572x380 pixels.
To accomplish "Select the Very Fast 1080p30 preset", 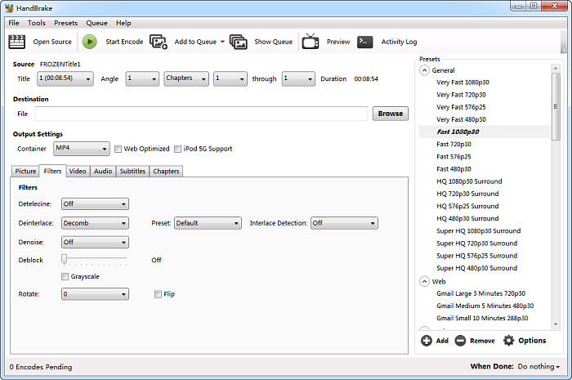I will click(x=463, y=83).
